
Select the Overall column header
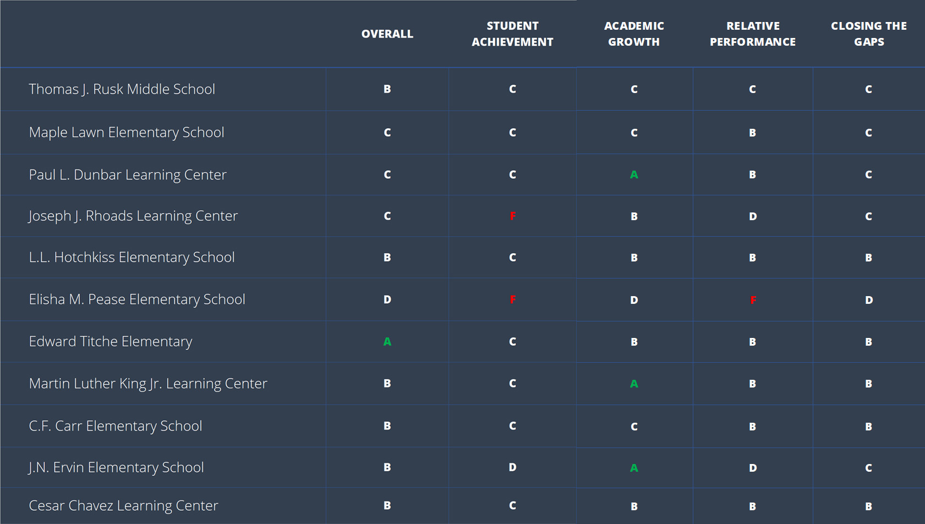tap(387, 34)
